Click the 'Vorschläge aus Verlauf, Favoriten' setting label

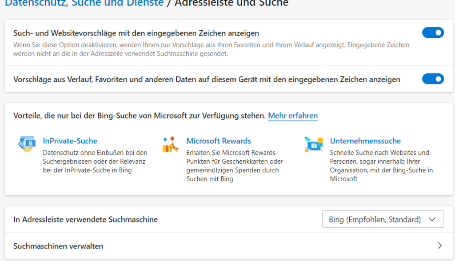[207, 79]
